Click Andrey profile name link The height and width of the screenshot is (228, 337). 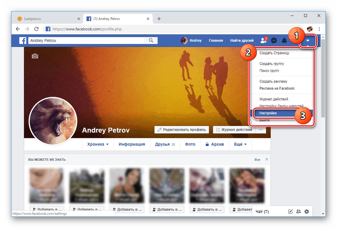(195, 41)
